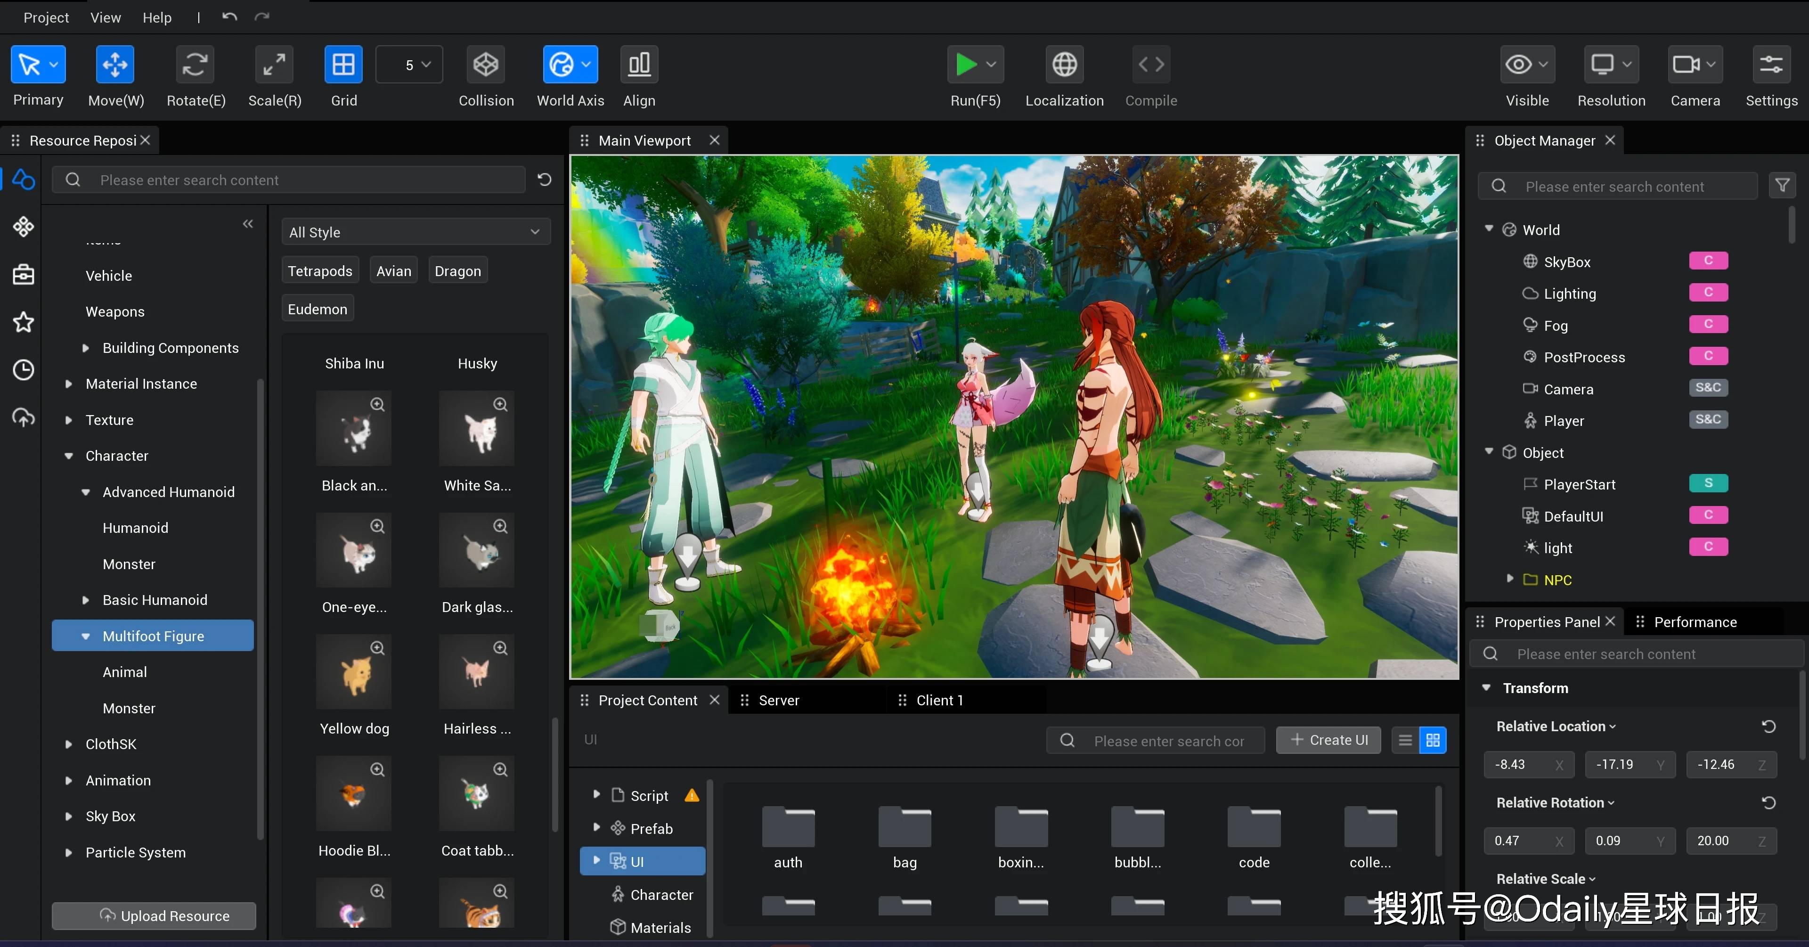Reset Relative Location values
The height and width of the screenshot is (947, 1809).
(x=1768, y=727)
